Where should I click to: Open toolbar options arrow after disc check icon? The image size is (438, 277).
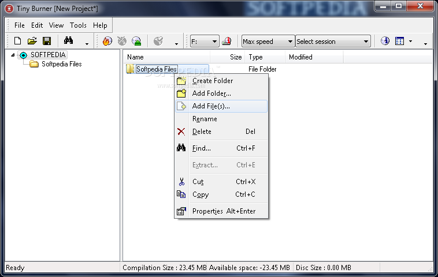coord(176,44)
